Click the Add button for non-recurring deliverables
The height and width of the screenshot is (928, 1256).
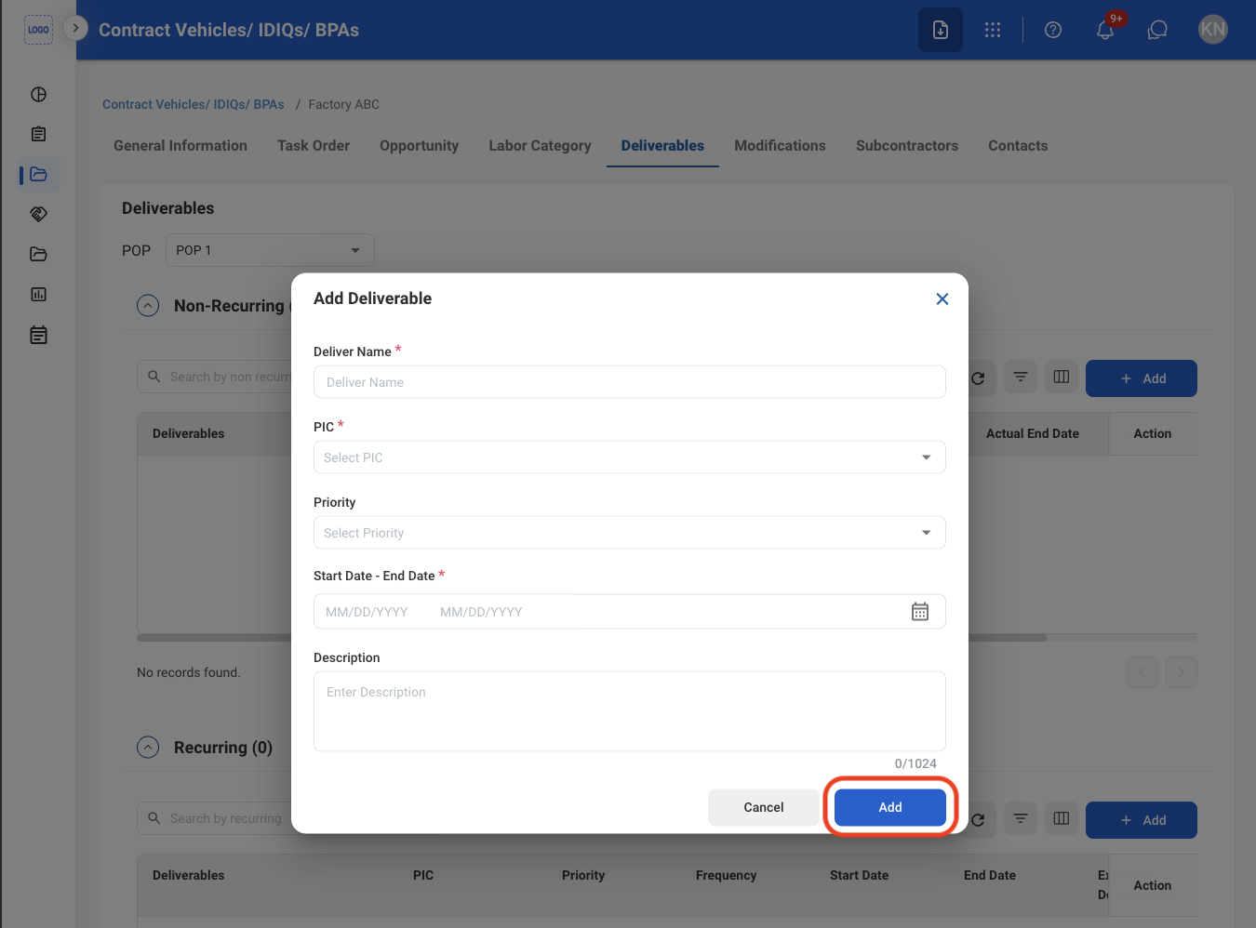click(x=1142, y=378)
